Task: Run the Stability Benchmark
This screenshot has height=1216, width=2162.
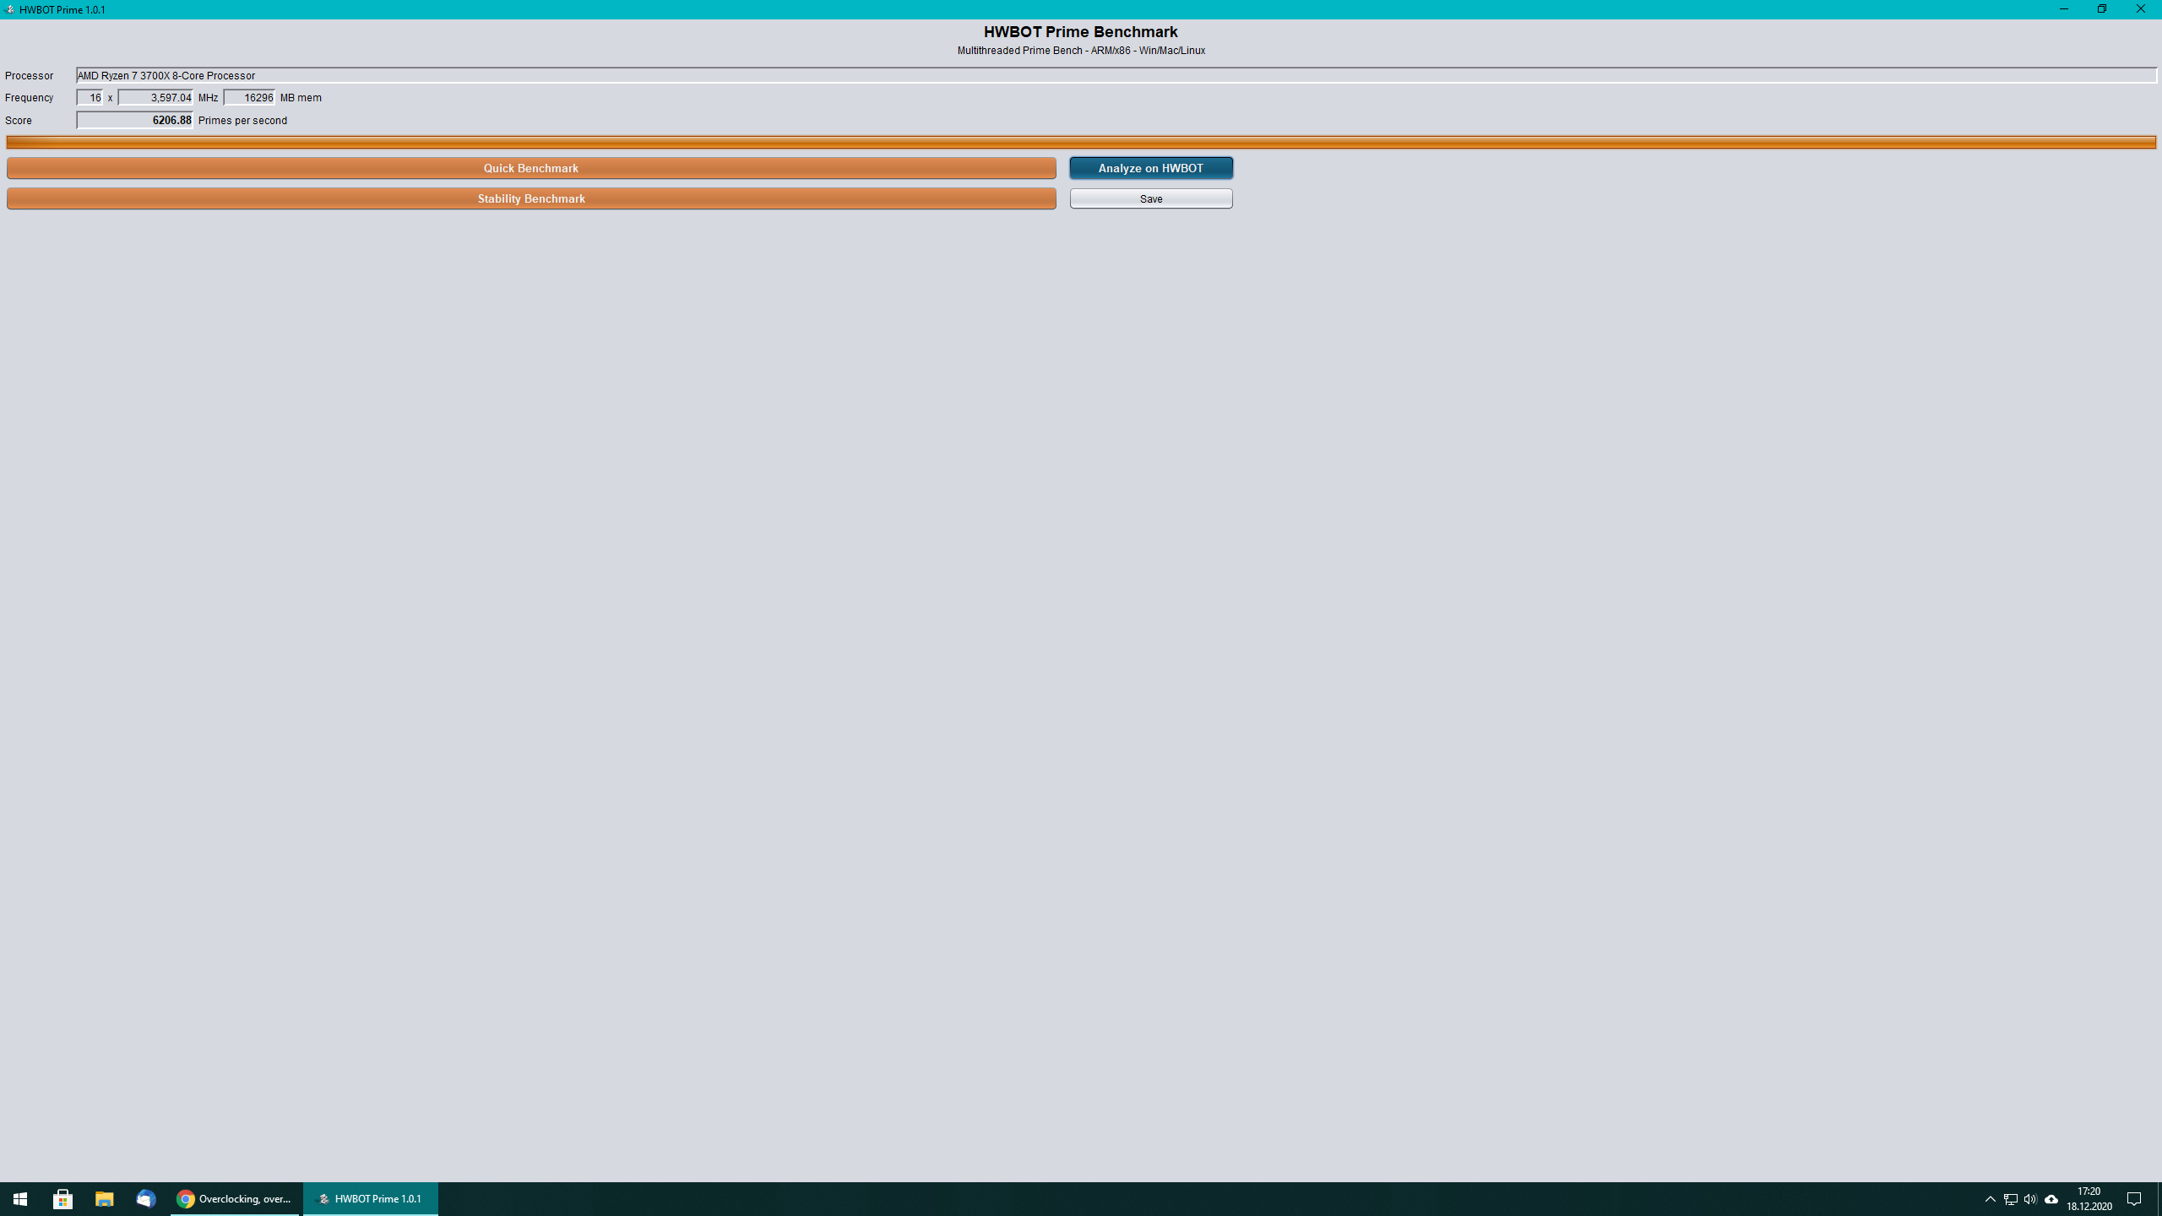Action: click(x=531, y=198)
